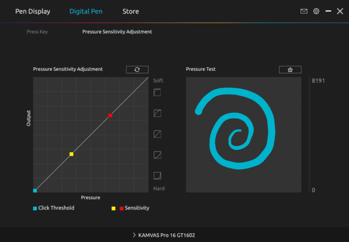This screenshot has height=242, width=349.
Task: Click the red sensitivity point on curve
Action: [110, 115]
